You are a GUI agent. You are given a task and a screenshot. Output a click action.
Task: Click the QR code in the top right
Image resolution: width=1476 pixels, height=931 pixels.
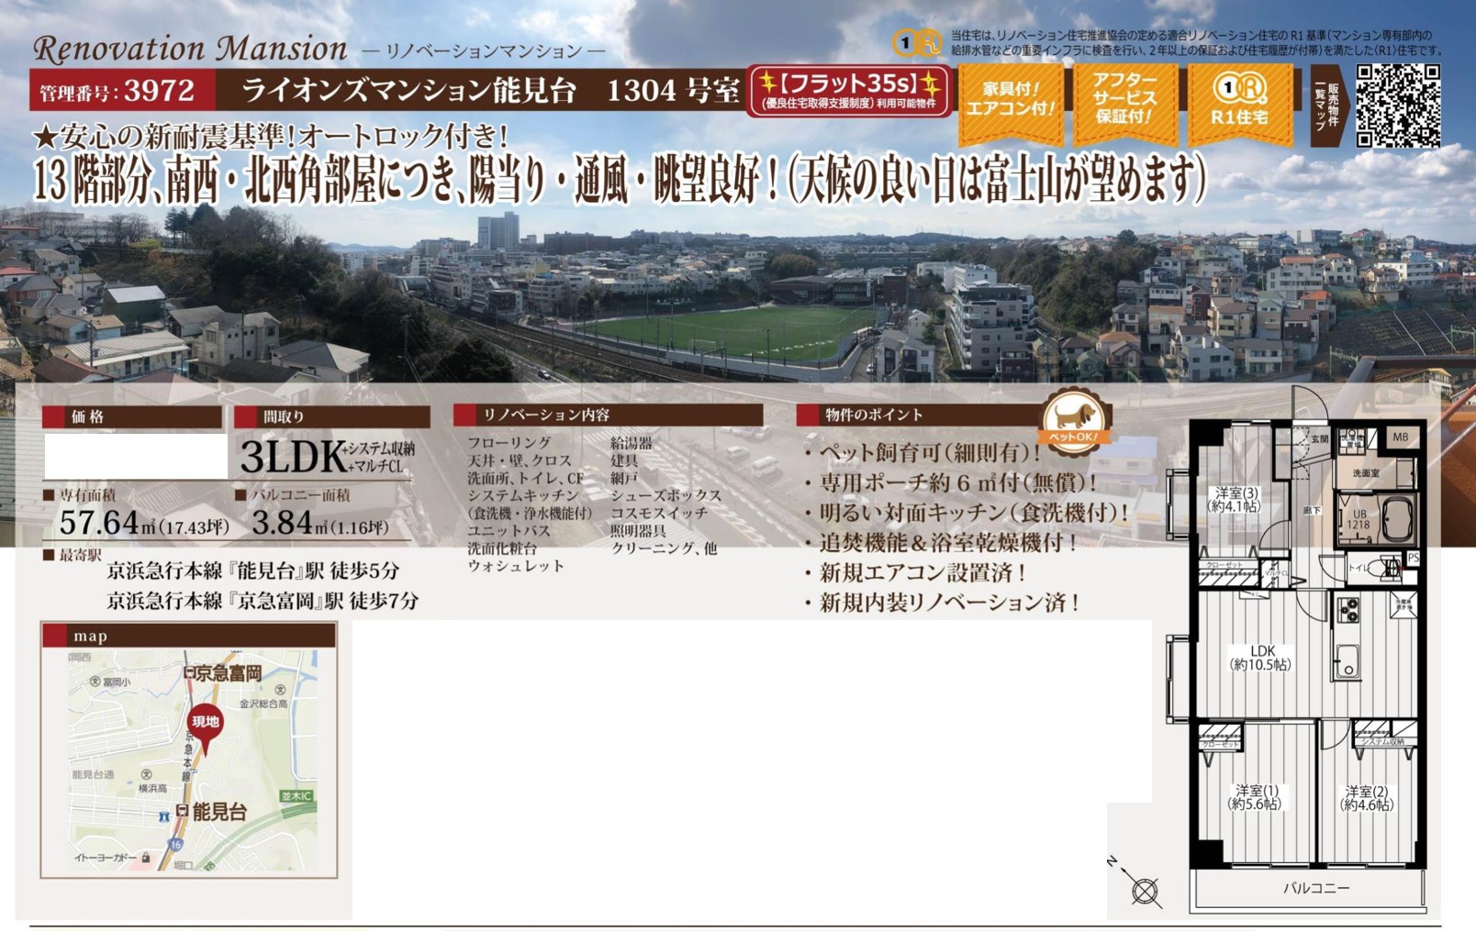coord(1397,105)
